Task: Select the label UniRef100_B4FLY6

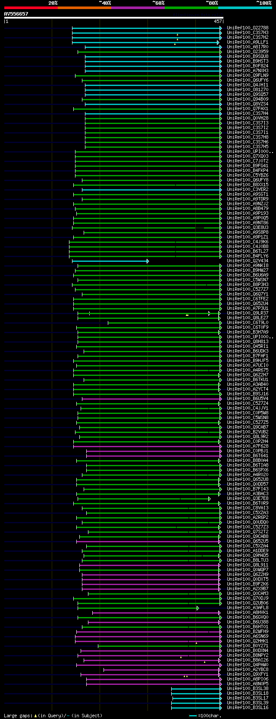Action: 248,256
